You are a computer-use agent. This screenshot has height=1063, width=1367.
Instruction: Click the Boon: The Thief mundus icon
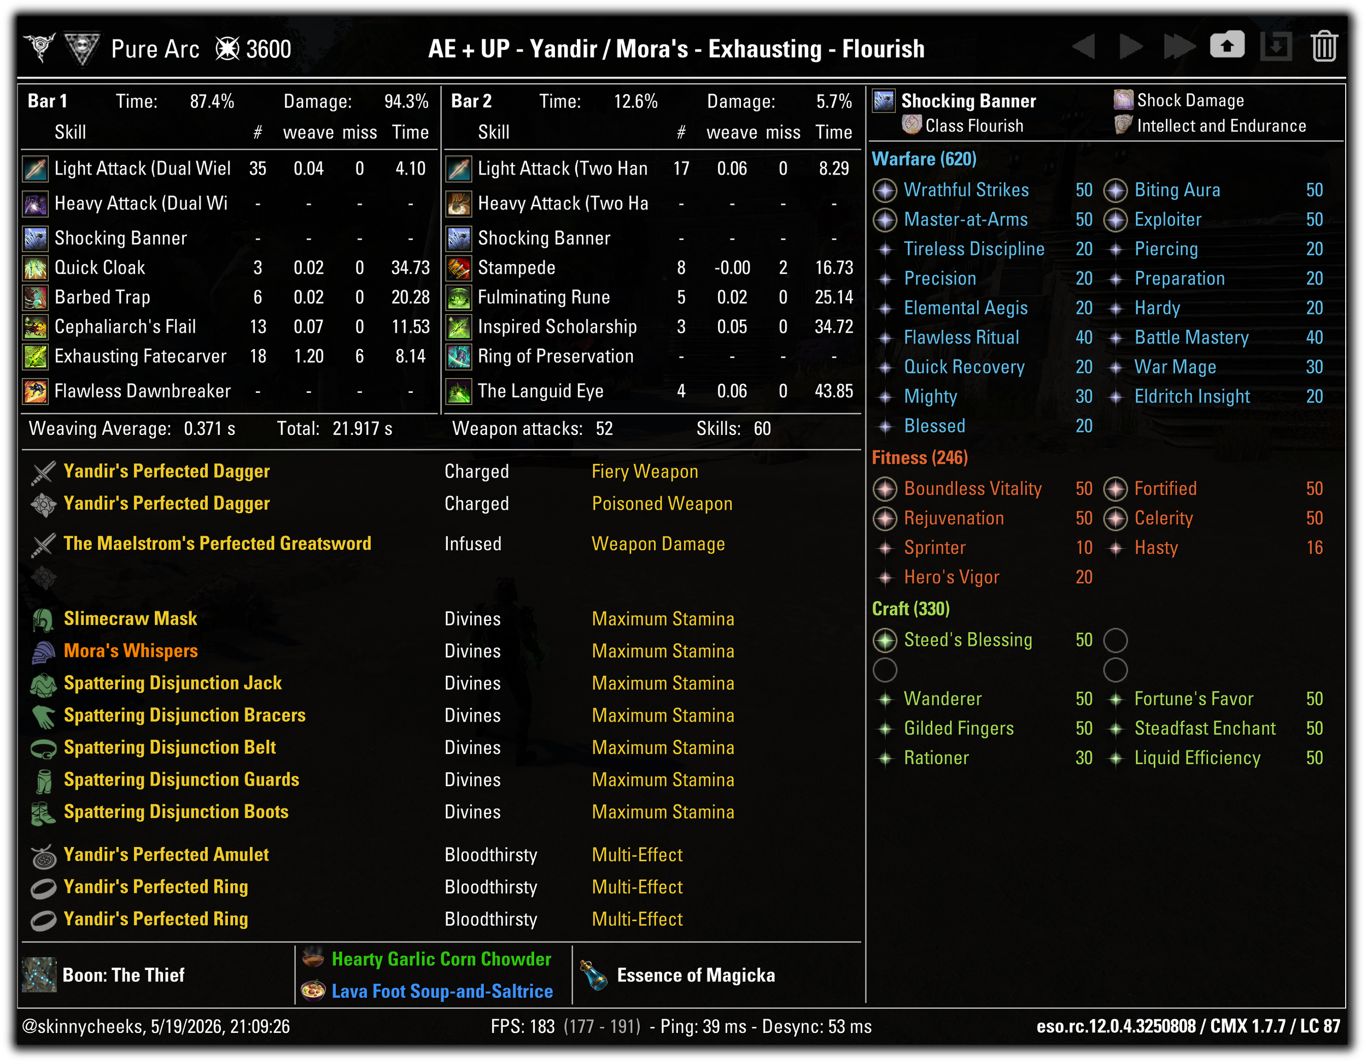click(39, 975)
